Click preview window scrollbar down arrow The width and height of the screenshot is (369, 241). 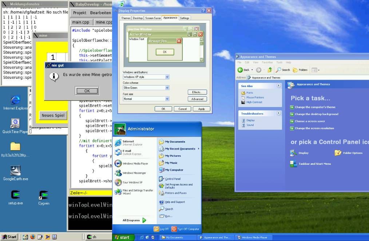(202, 60)
